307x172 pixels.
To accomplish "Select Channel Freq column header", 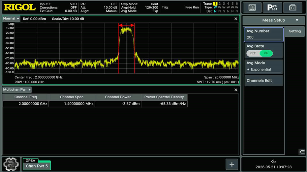I will [26, 97].
